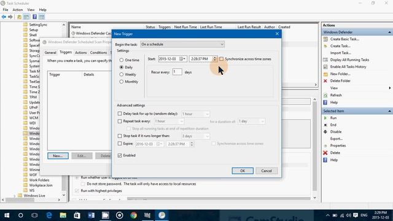Click the Start time field
Image resolution: width=393 pixels, height=221 pixels.
[x=201, y=59]
